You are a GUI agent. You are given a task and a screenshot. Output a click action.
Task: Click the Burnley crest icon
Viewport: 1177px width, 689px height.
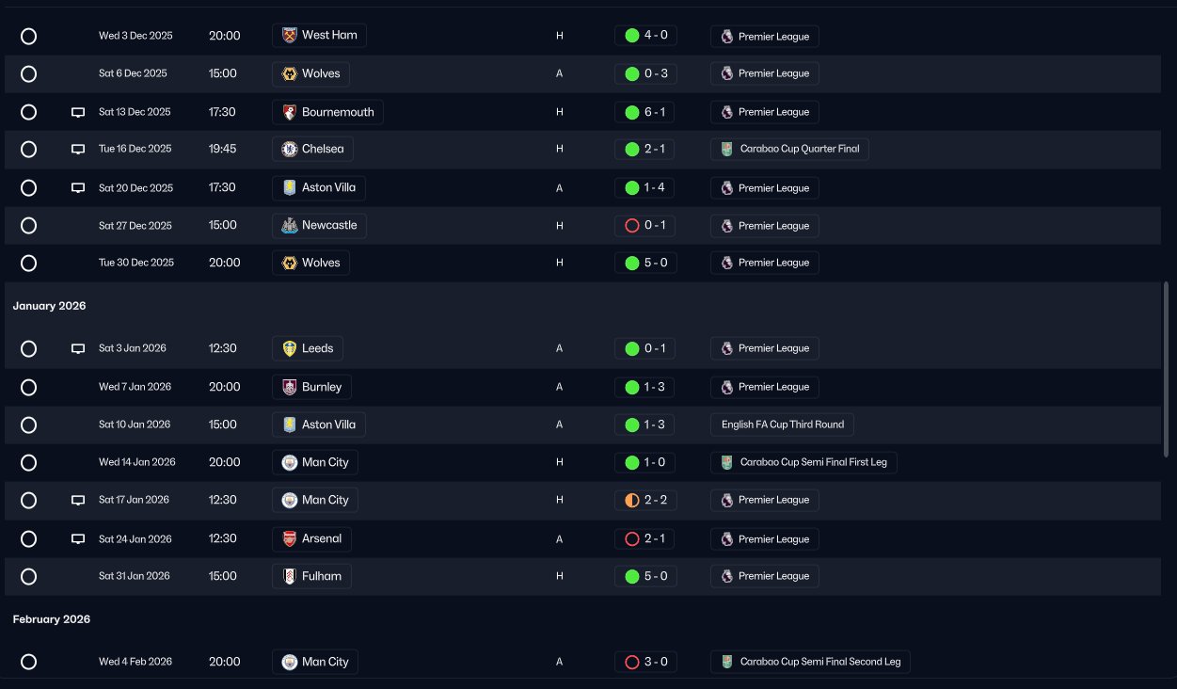(290, 387)
